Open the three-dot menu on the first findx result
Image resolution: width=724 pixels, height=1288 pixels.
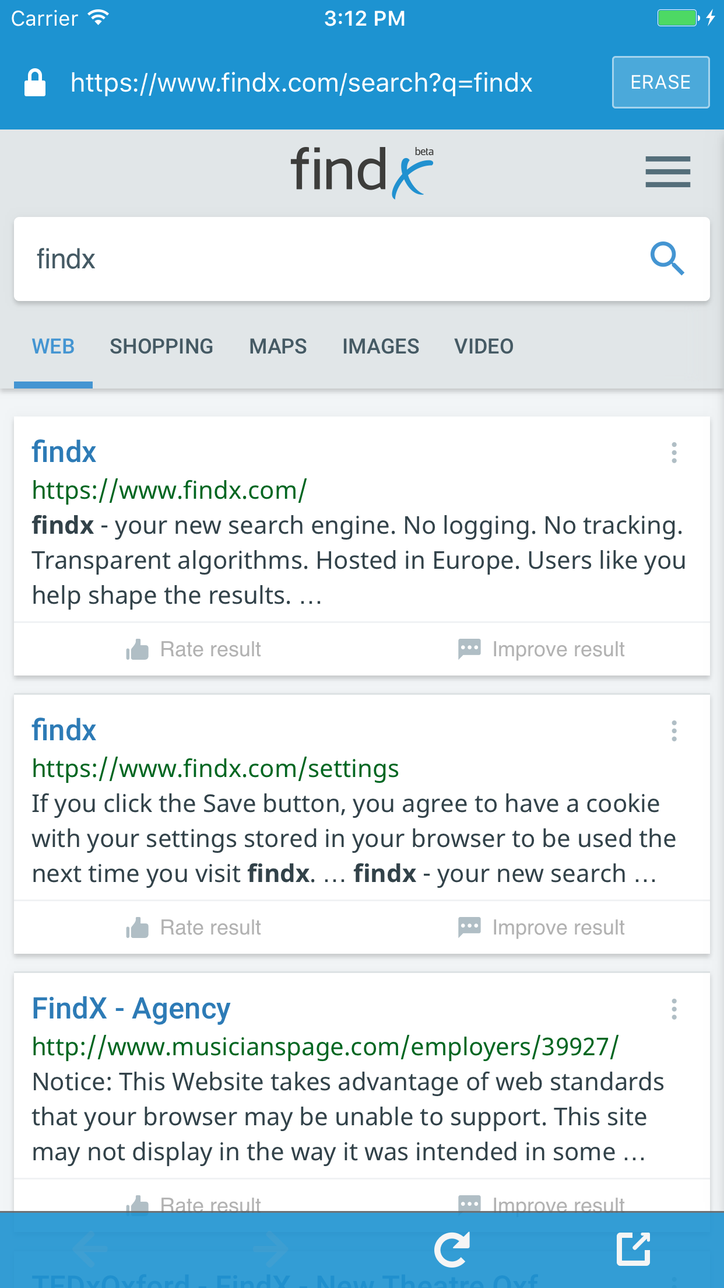[674, 452]
